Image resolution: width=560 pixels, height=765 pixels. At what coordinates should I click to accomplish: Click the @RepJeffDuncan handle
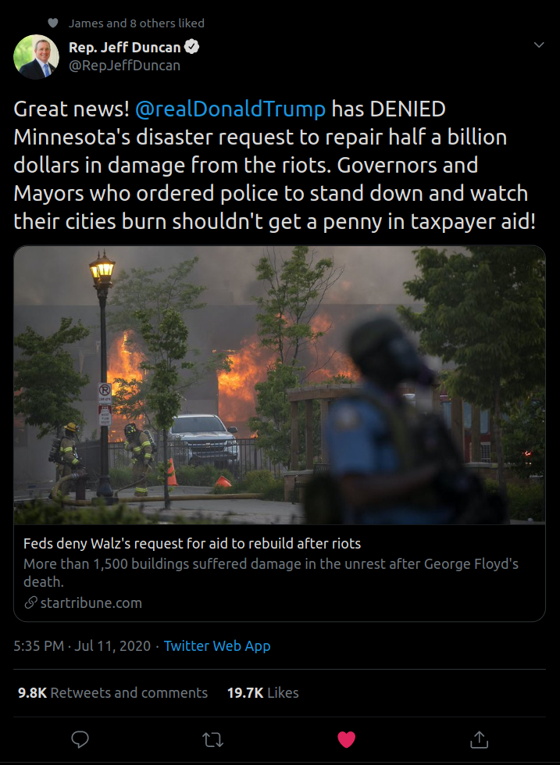[125, 66]
